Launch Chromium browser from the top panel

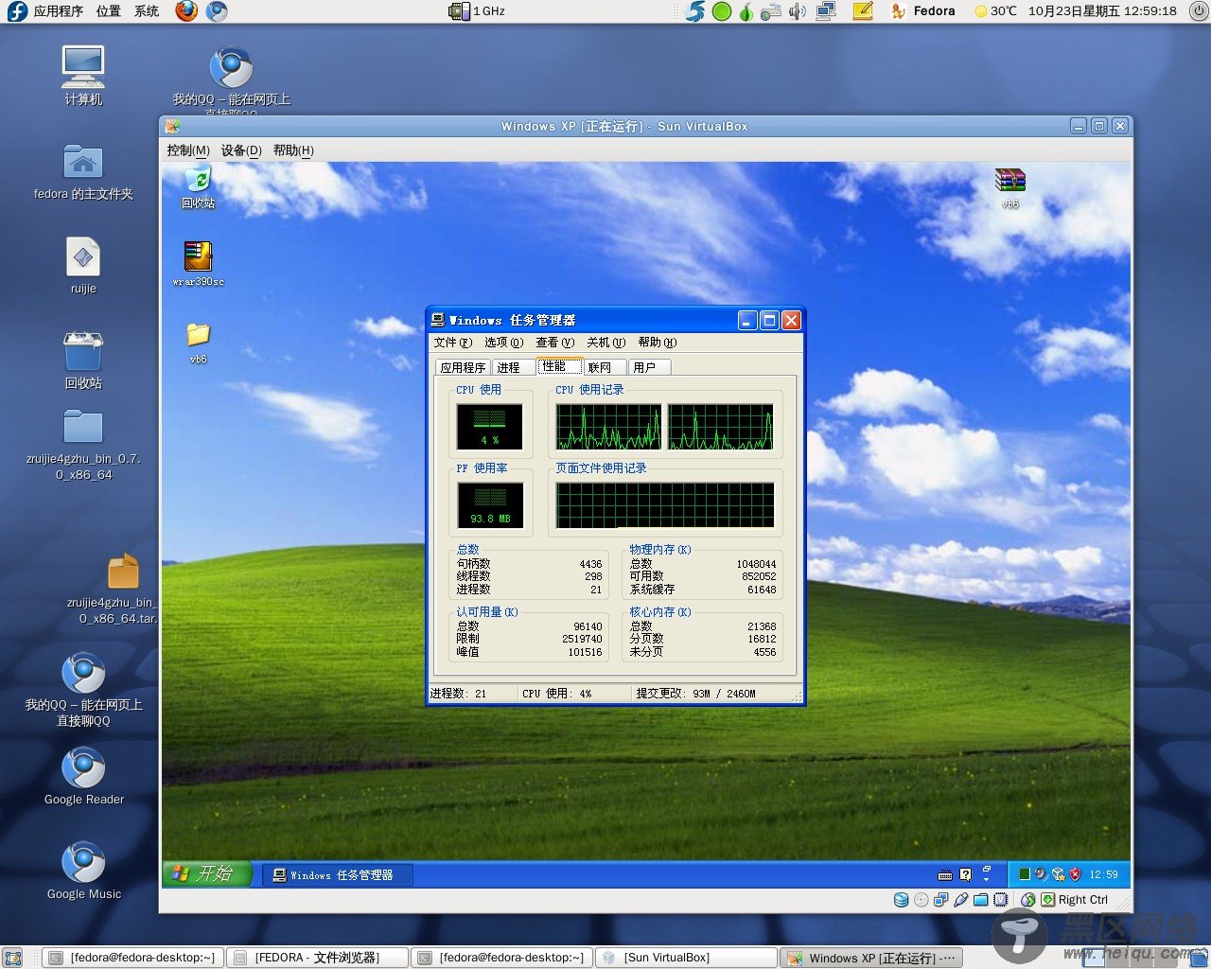tap(217, 11)
